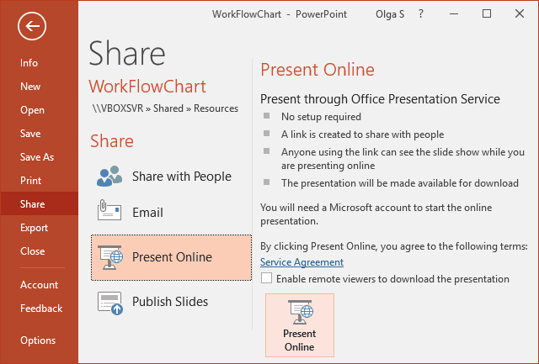Click 'A link is created to share' text
This screenshot has width=539, height=364.
click(x=363, y=135)
